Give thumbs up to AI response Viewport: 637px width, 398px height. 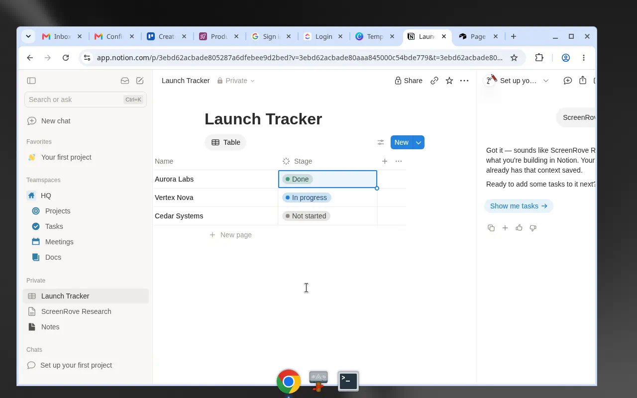point(519,228)
